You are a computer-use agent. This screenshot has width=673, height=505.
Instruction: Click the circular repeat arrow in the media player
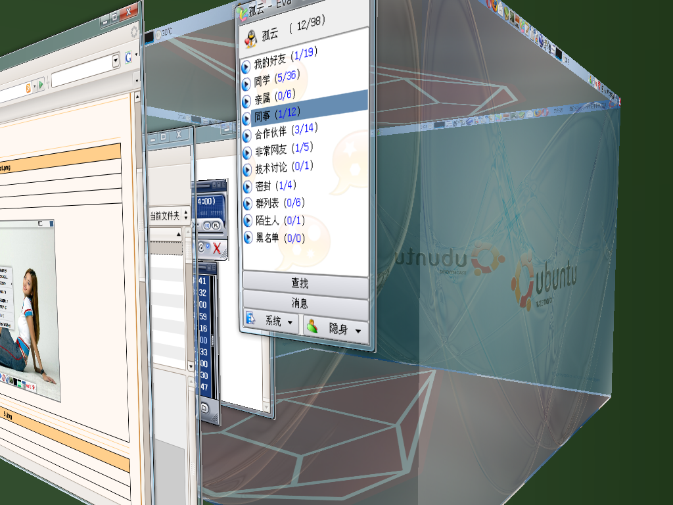pos(201,247)
